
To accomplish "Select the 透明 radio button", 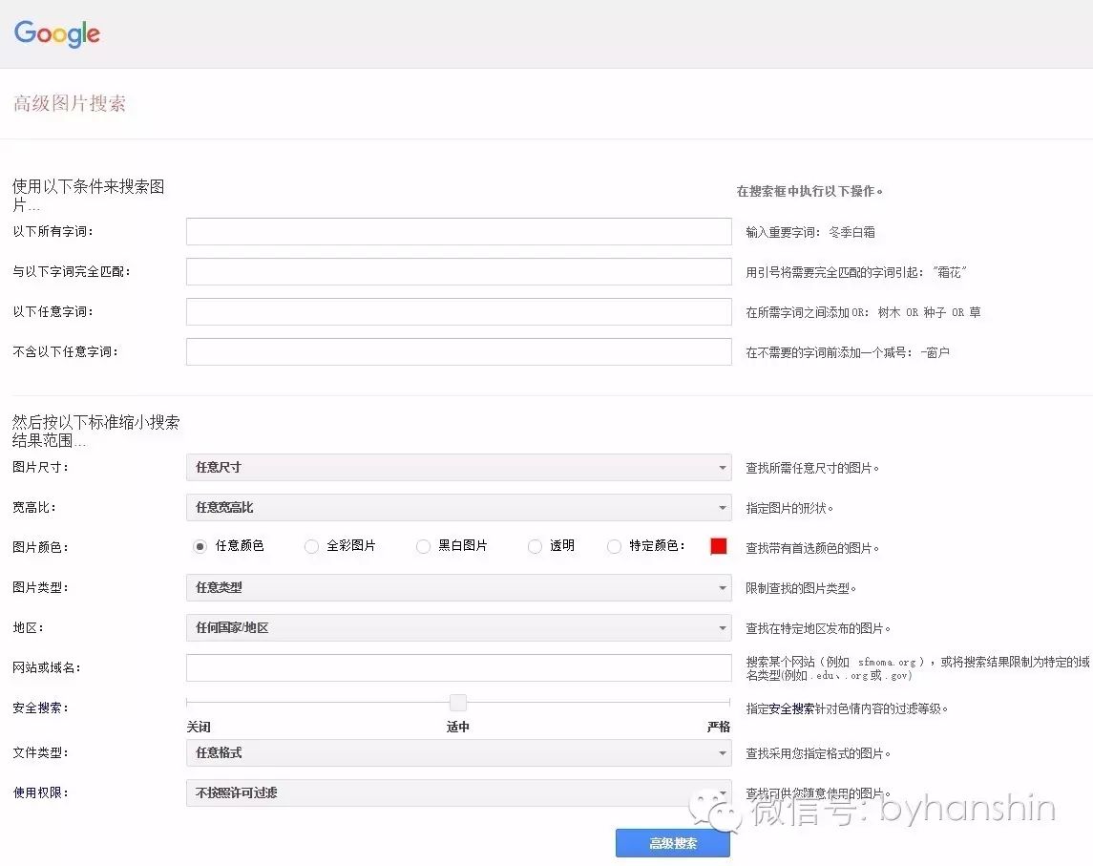I will [535, 547].
